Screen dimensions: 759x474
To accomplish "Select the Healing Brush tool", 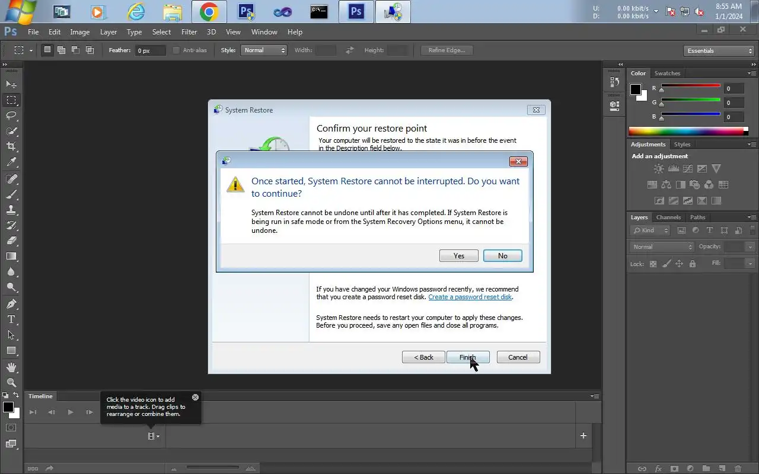I will pos(11,179).
